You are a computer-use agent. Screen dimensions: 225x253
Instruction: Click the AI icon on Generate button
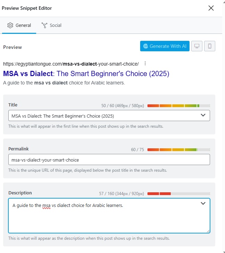click(146, 46)
